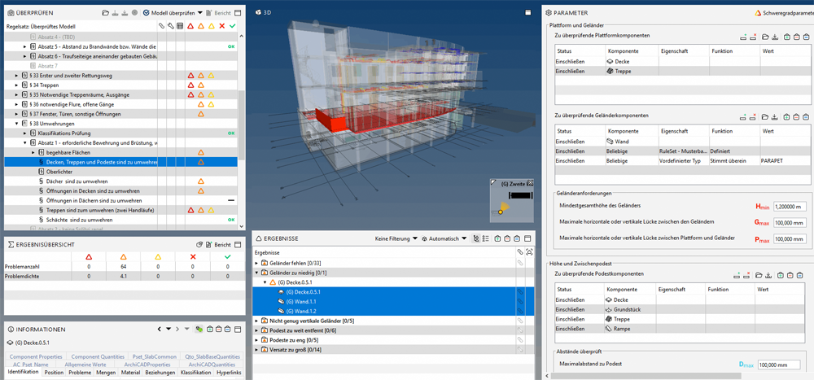The height and width of the screenshot is (380, 814).
Task: Open the Automatisch dropdown in Ergebnisse
Action: pos(444,238)
